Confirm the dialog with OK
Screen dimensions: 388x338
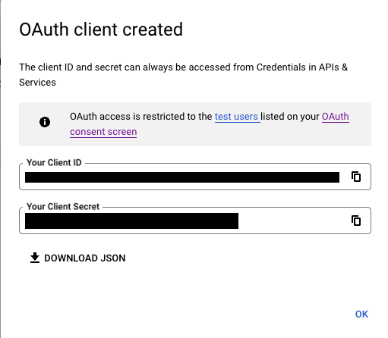[361, 315]
